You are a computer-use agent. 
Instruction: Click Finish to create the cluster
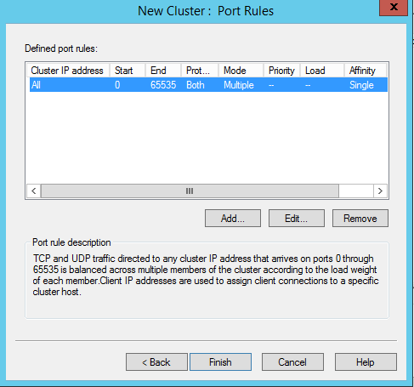point(220,362)
